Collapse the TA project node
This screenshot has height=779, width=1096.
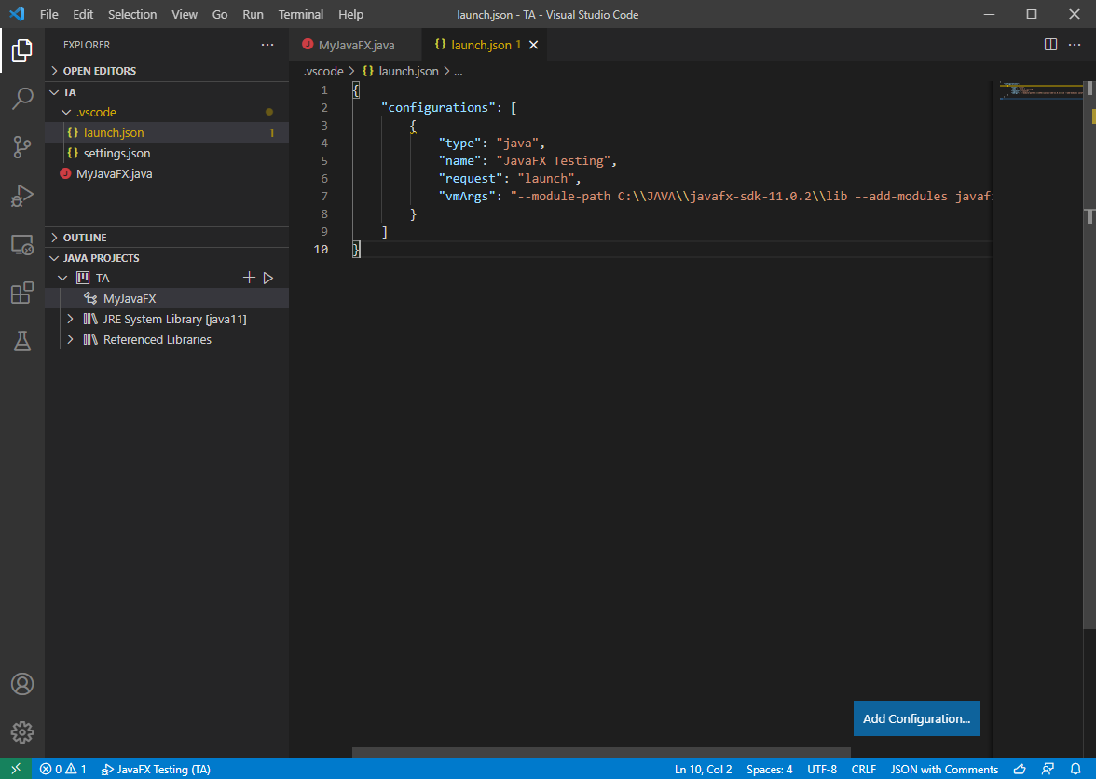pyautogui.click(x=63, y=278)
